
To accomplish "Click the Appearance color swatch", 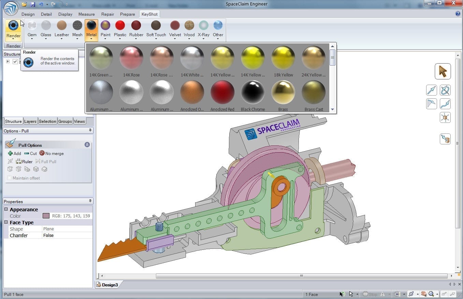I will (x=46, y=216).
